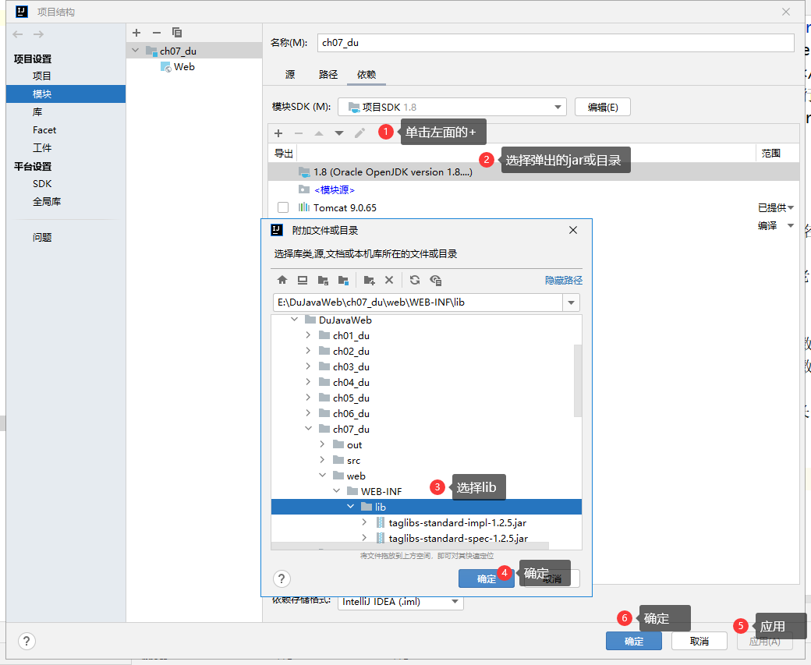
Task: Click the desktop directory icon in file chooser
Action: [x=303, y=280]
